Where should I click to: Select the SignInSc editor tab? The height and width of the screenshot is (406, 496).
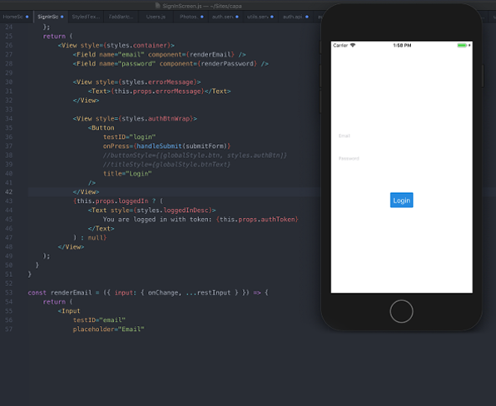51,17
